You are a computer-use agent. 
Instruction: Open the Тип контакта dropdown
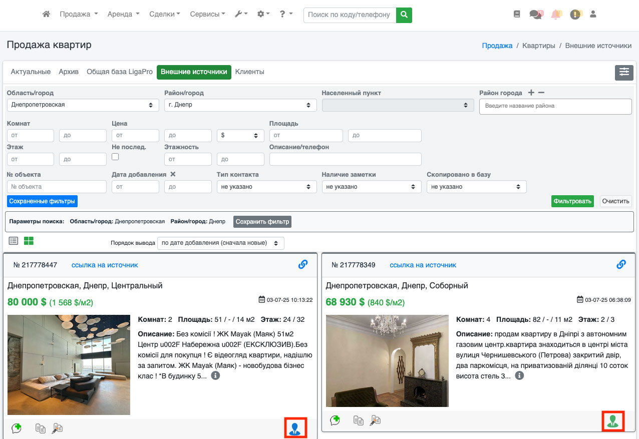[x=266, y=187]
